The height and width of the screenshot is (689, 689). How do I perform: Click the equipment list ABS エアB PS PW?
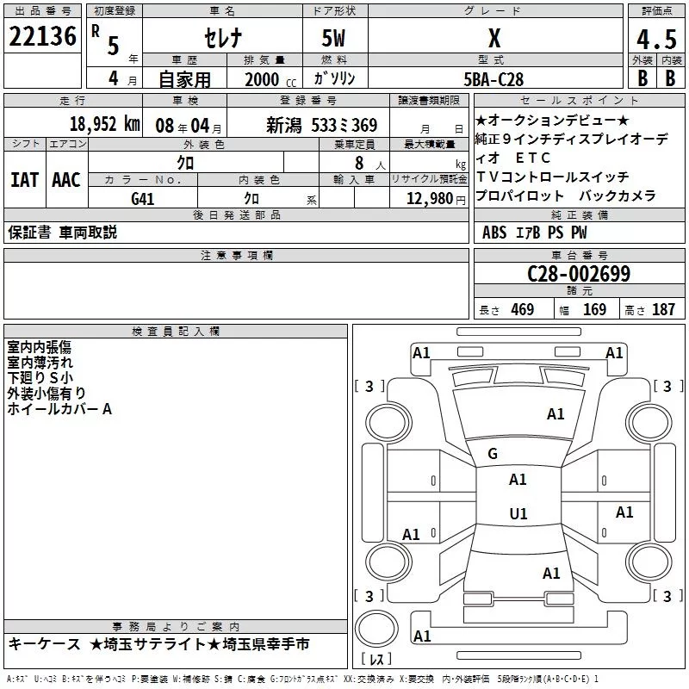point(534,233)
